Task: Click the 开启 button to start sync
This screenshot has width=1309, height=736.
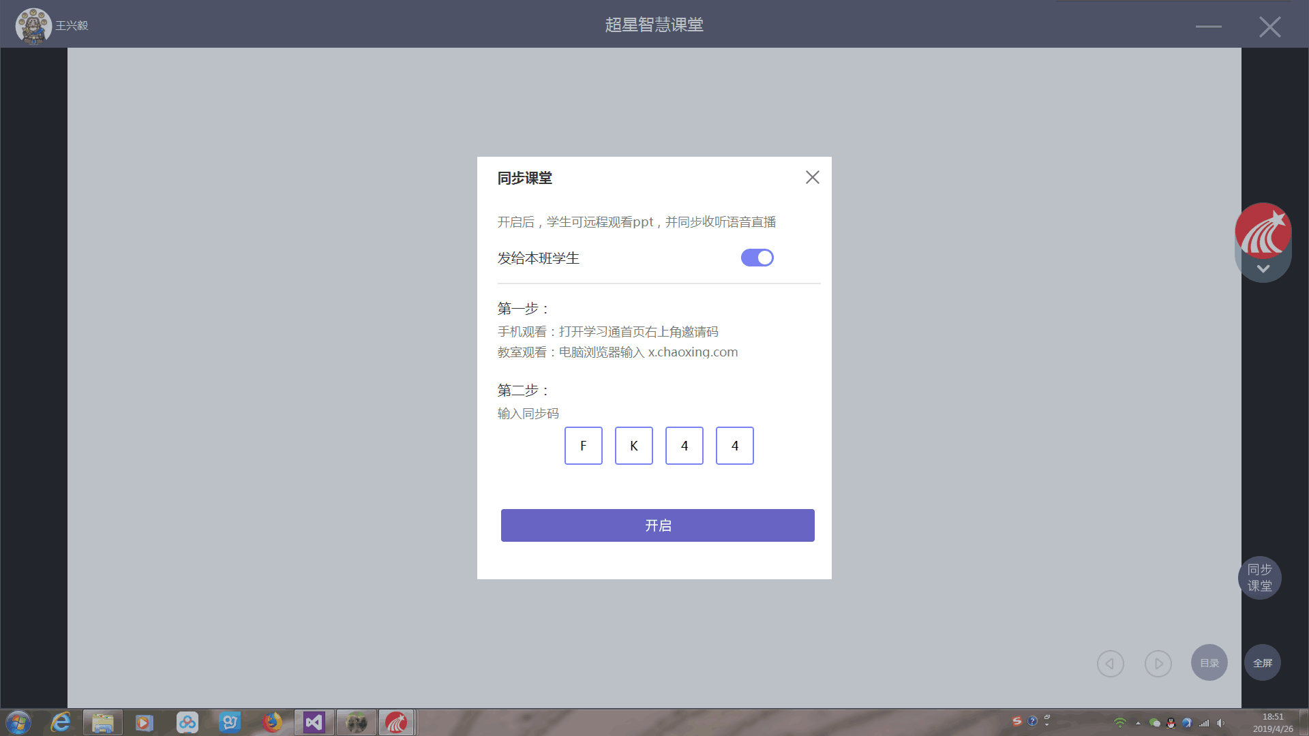Action: tap(657, 525)
